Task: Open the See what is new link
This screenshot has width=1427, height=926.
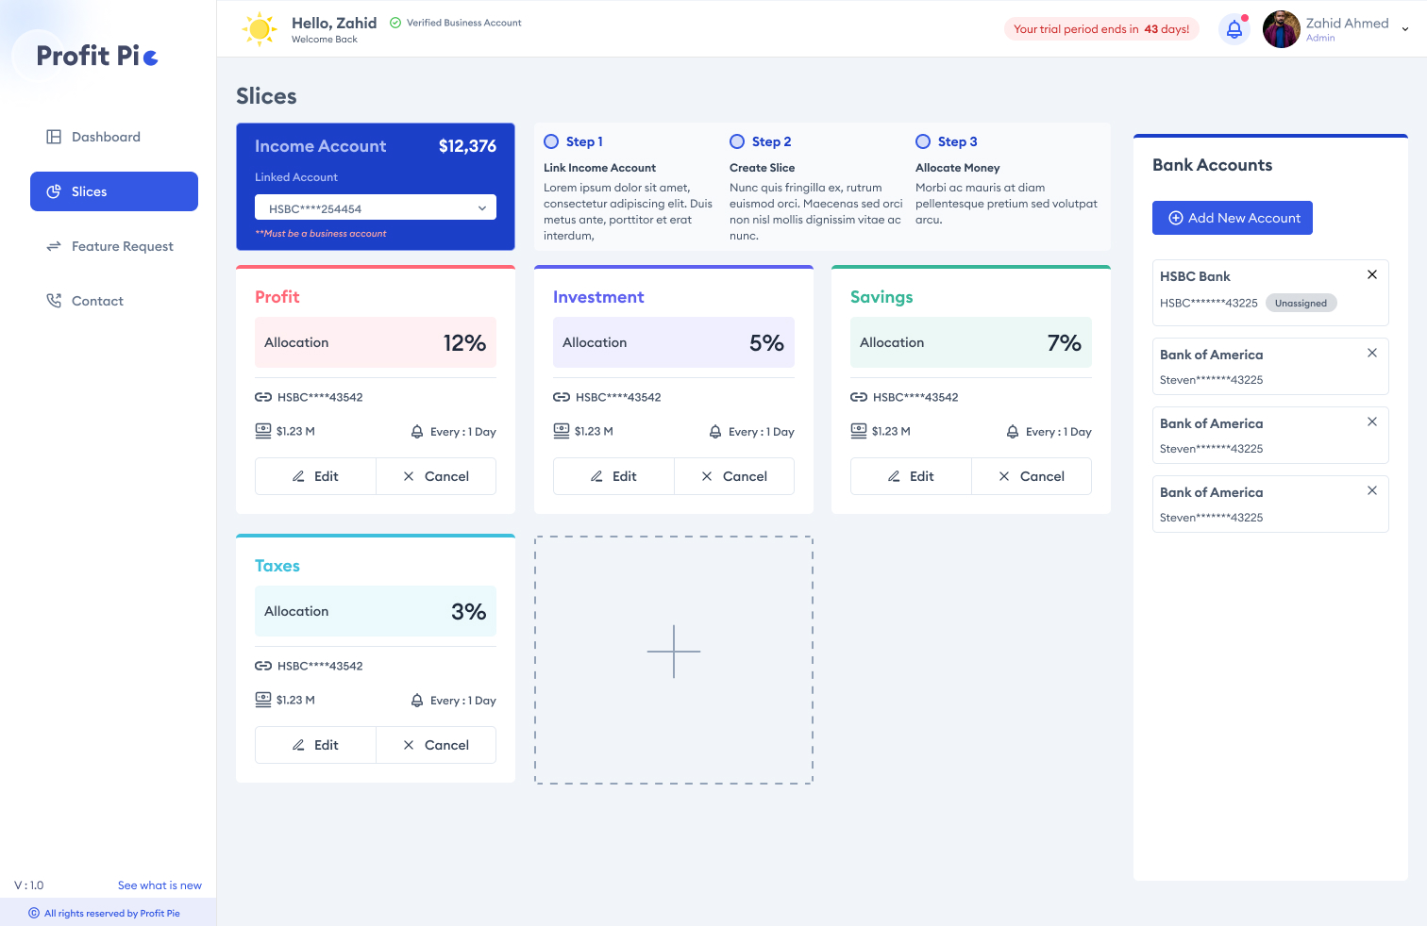Action: click(159, 885)
